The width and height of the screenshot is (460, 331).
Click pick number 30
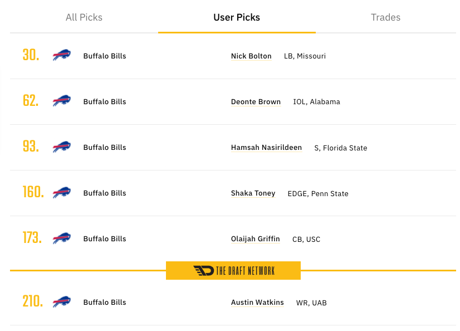pos(31,55)
